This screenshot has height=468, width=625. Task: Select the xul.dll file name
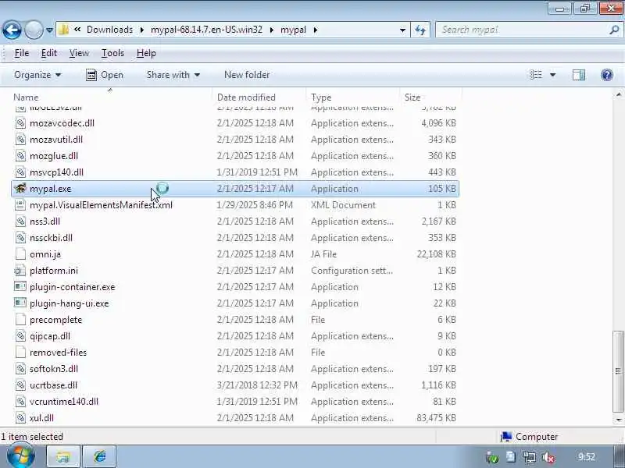pos(41,418)
